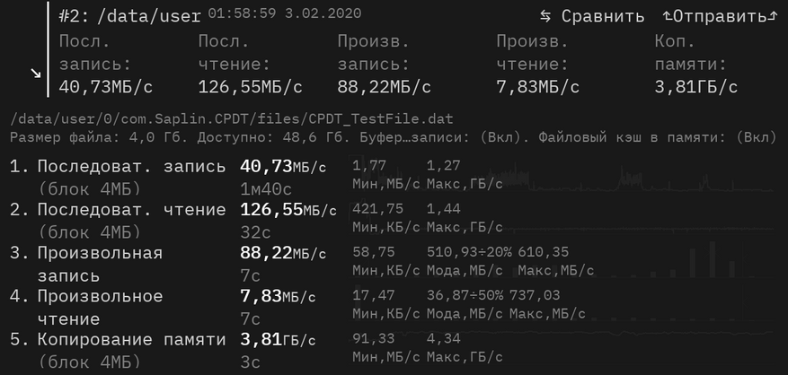This screenshot has height=375, width=788.
Task: Open the sequential write speed graph
Action: coord(562,178)
